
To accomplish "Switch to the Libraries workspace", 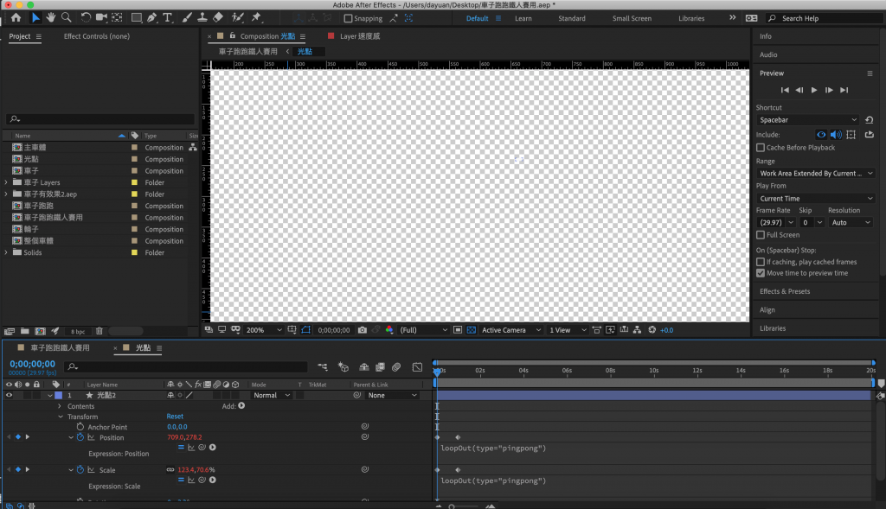I will [691, 19].
